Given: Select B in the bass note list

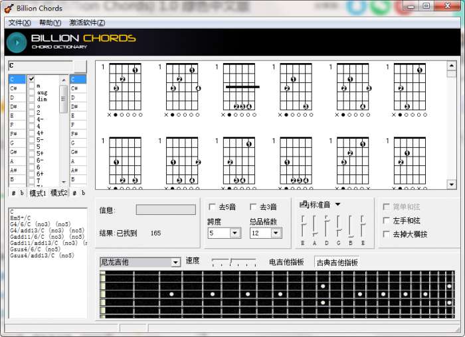Looking at the screenshot, I should click(x=78, y=180).
